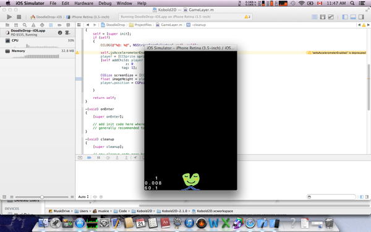
Task: Open the Find navigator magnifier icon
Action: 25,25
